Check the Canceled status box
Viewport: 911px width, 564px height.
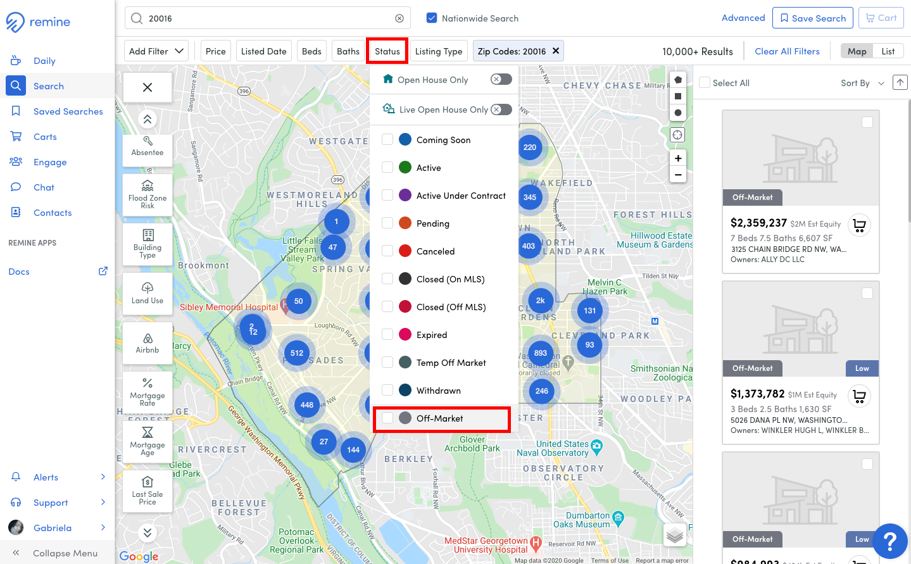(387, 251)
